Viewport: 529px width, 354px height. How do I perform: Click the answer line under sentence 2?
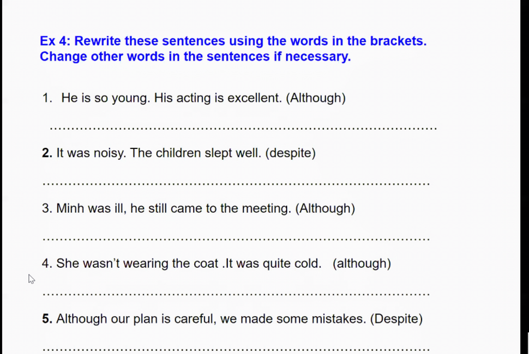236,183
